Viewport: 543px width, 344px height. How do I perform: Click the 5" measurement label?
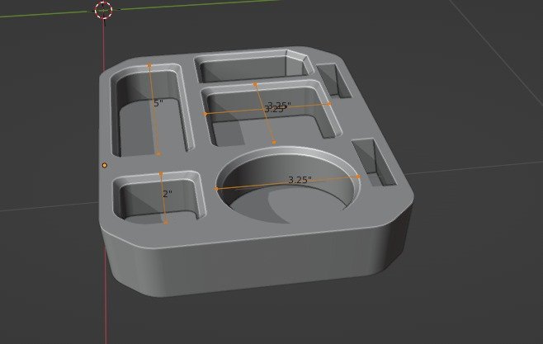pyautogui.click(x=158, y=103)
